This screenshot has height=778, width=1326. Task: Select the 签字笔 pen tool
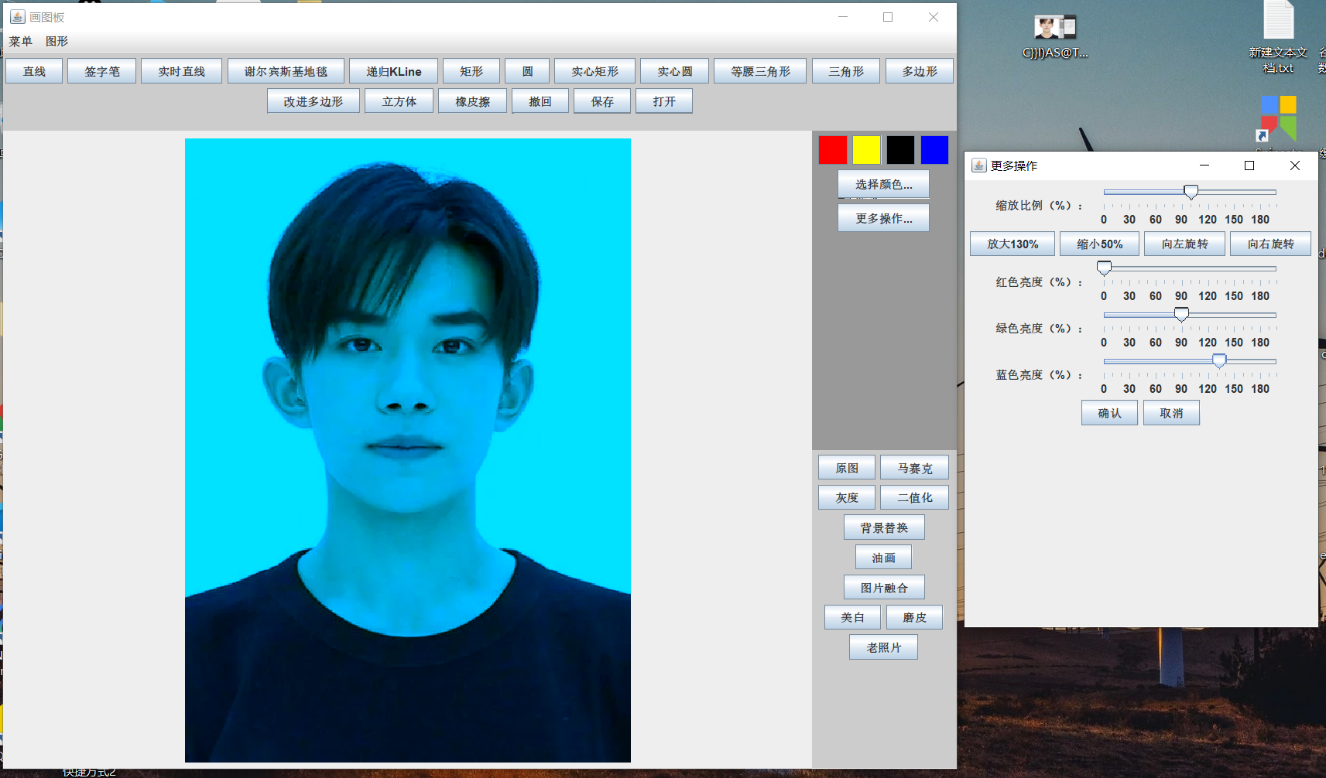point(102,71)
